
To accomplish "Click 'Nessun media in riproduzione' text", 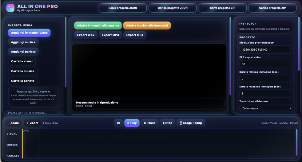I will (97, 102).
